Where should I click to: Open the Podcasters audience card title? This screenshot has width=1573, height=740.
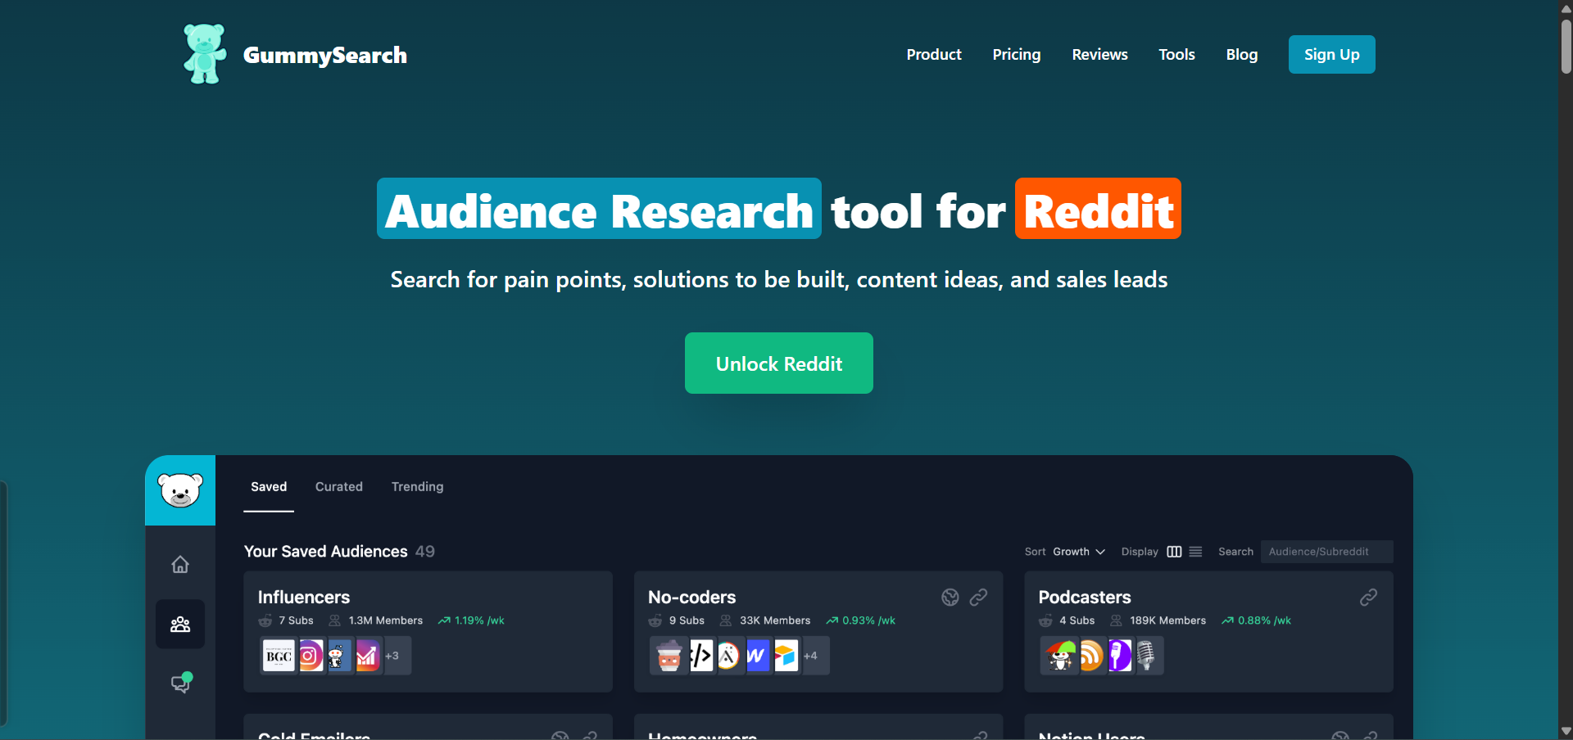[x=1085, y=598]
